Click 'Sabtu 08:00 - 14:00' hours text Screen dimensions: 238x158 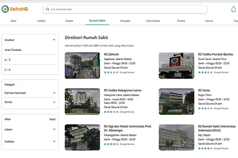[x=114, y=103]
